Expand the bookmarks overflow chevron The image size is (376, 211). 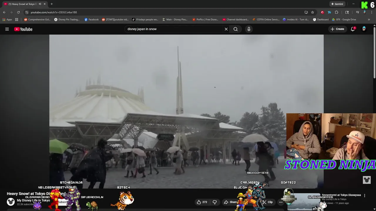tap(369, 20)
